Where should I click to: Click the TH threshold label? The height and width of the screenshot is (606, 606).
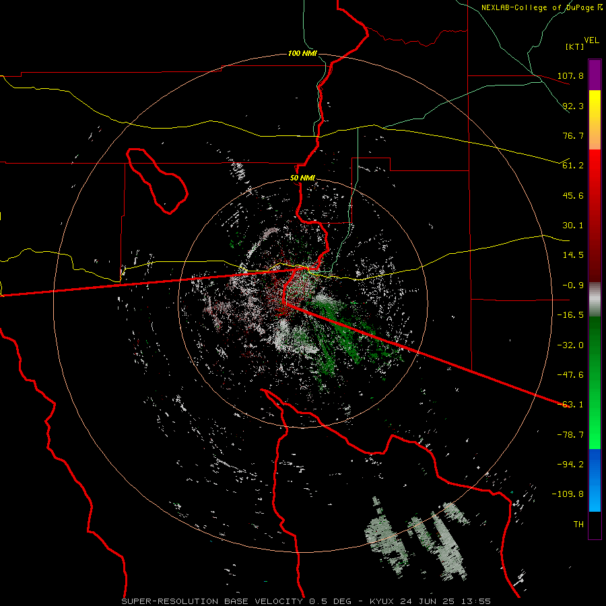click(x=578, y=525)
